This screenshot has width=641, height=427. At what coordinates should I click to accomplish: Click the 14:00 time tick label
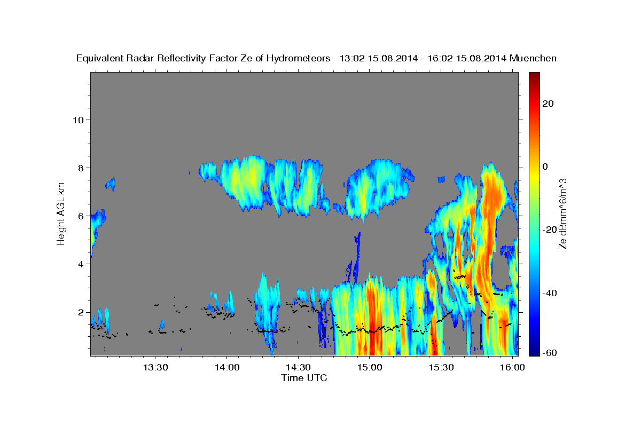point(226,368)
